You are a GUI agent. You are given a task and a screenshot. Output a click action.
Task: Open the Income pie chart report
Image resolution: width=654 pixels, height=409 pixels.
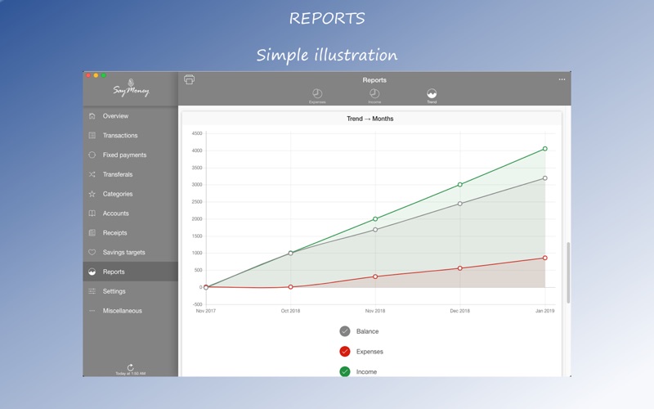[374, 95]
